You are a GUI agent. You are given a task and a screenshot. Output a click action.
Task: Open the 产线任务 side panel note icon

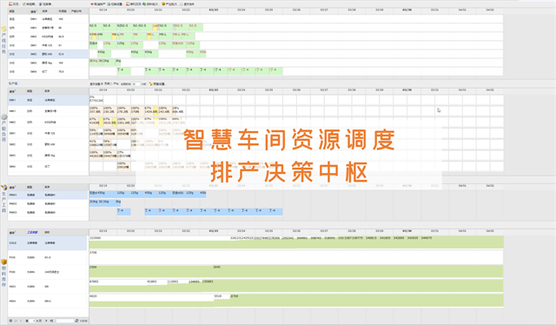pyautogui.click(x=3, y=29)
